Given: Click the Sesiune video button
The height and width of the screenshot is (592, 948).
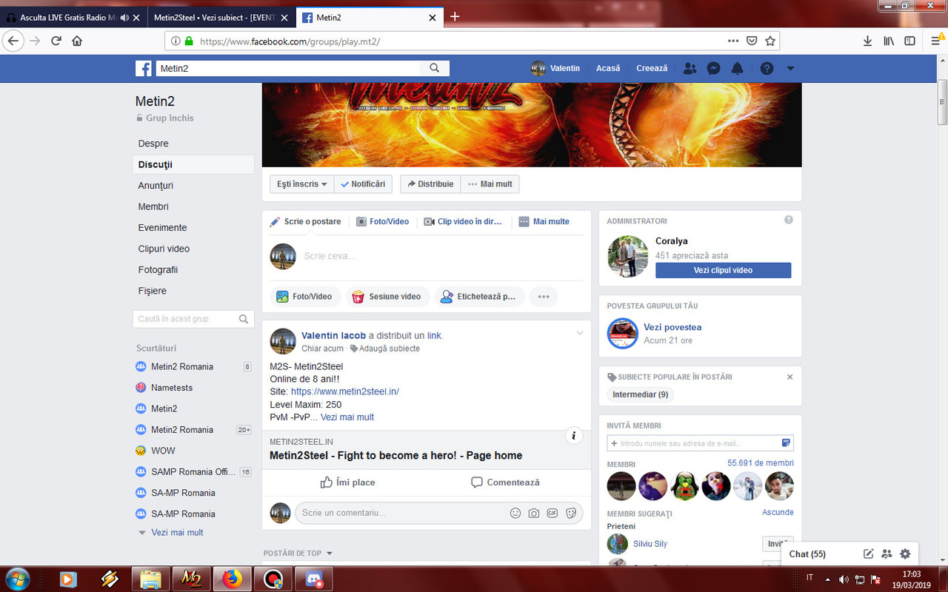Looking at the screenshot, I should 387,297.
